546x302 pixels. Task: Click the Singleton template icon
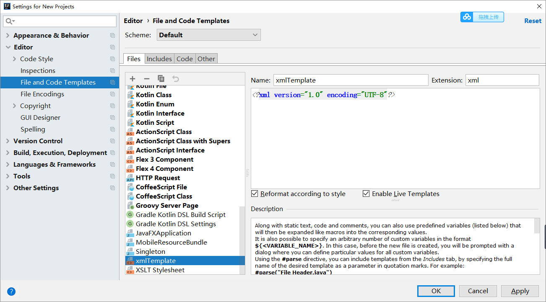click(x=130, y=252)
